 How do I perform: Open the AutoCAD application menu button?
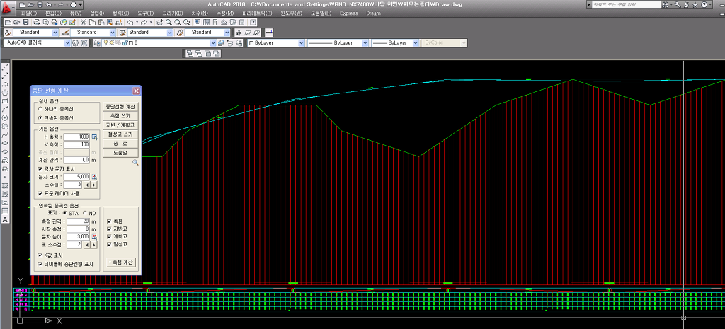click(8, 7)
